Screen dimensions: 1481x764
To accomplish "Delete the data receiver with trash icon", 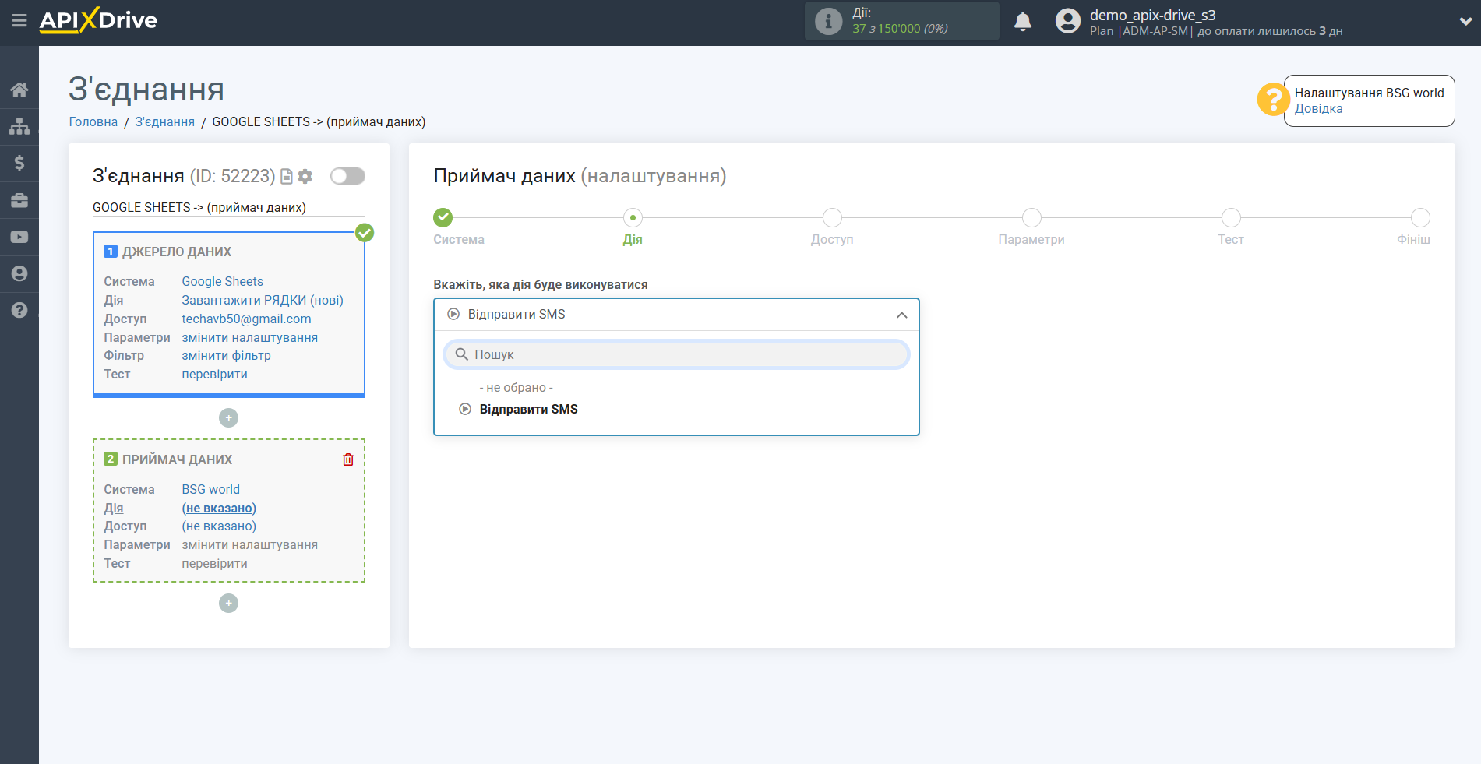I will coord(348,459).
